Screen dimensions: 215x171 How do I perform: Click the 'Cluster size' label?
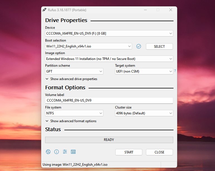[x=123, y=107]
